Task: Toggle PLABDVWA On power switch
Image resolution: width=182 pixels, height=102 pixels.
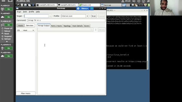Action: coord(9,56)
